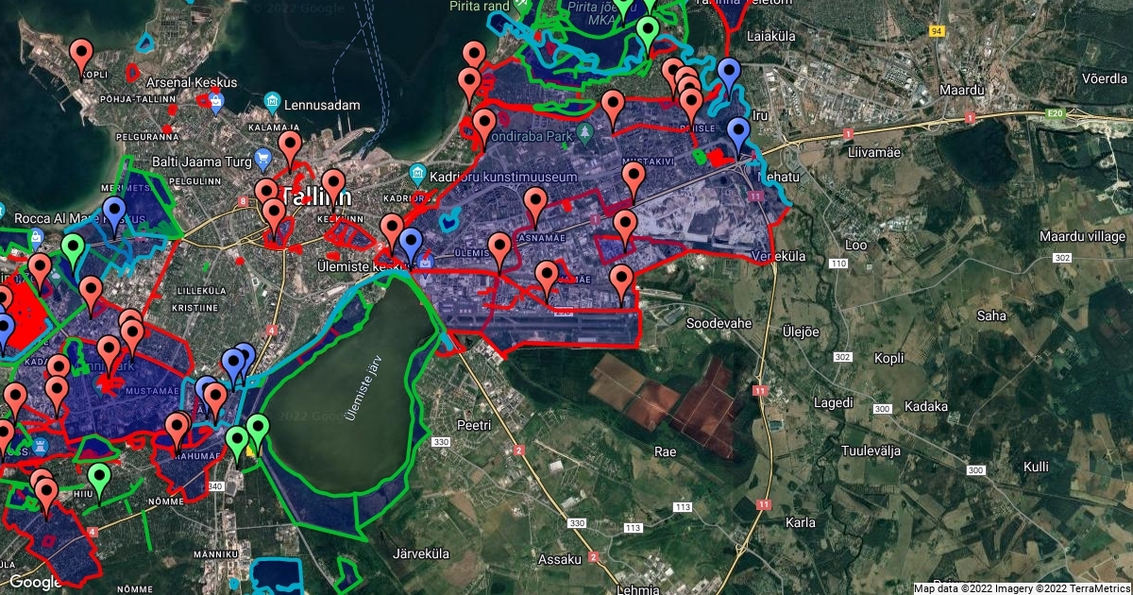The width and height of the screenshot is (1133, 595).
Task: Click road shield 94 near Maardu
Action: 938,31
